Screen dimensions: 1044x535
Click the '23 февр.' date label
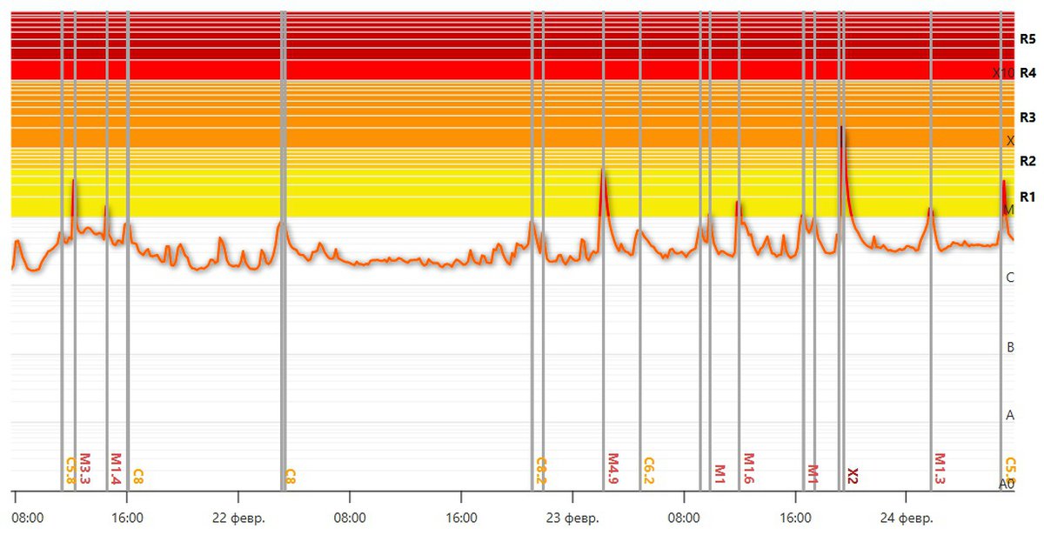572,518
